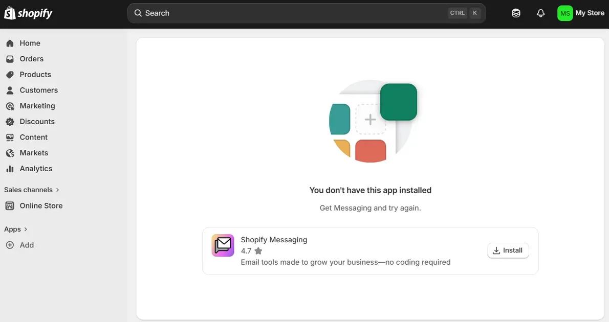Open Orders page
Screen dimensions: 609x322
31,59
